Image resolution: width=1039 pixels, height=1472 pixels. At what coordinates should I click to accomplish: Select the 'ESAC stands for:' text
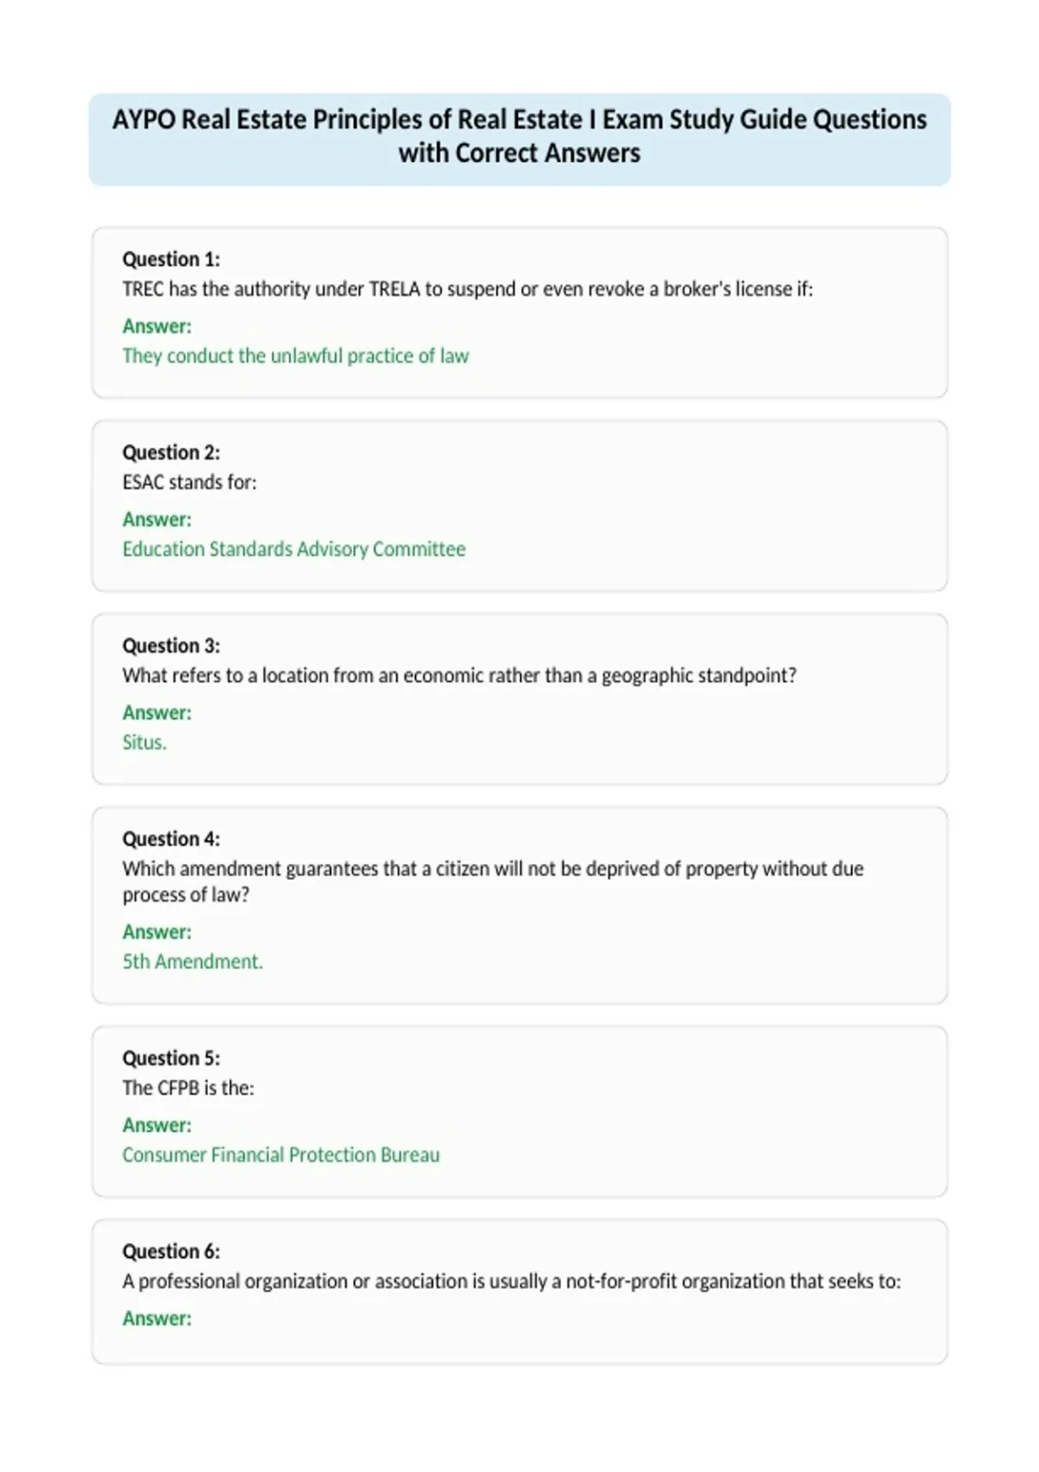click(x=190, y=482)
